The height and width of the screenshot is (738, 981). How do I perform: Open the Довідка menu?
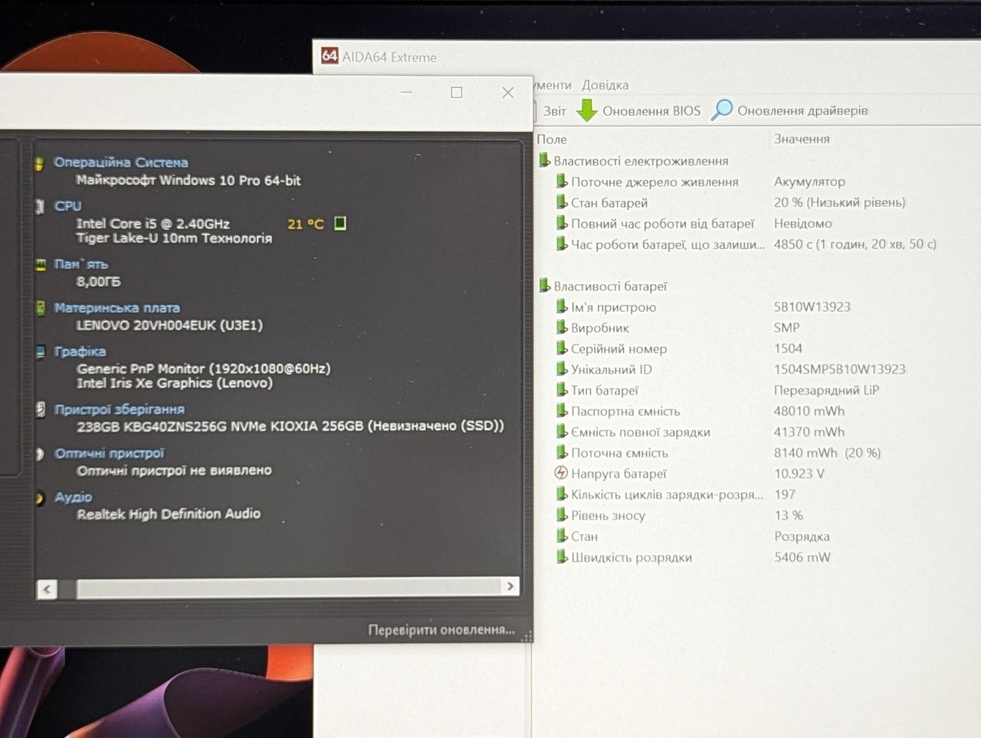(x=605, y=85)
